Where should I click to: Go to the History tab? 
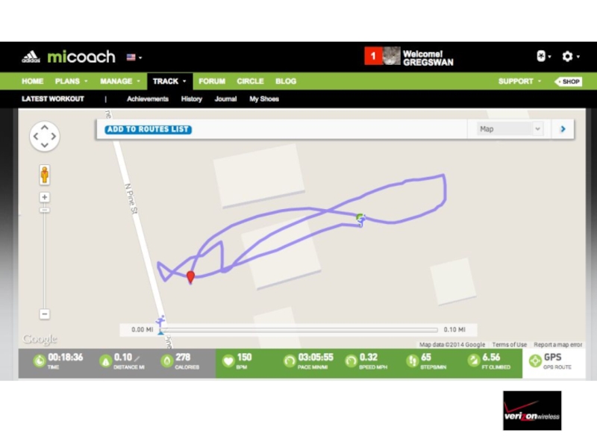pyautogui.click(x=192, y=99)
